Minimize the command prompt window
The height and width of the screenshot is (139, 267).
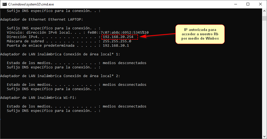(x=235, y=4)
